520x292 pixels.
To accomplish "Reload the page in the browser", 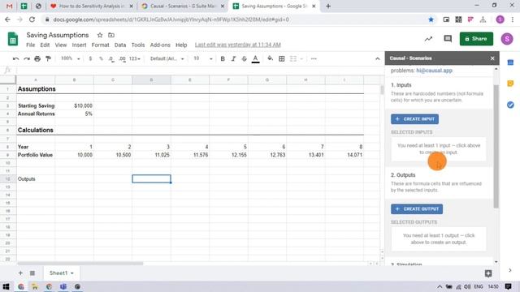I will (32, 19).
